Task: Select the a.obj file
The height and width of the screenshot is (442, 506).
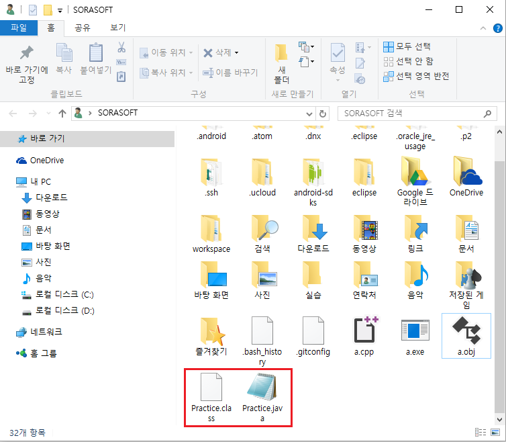Action: point(466,336)
